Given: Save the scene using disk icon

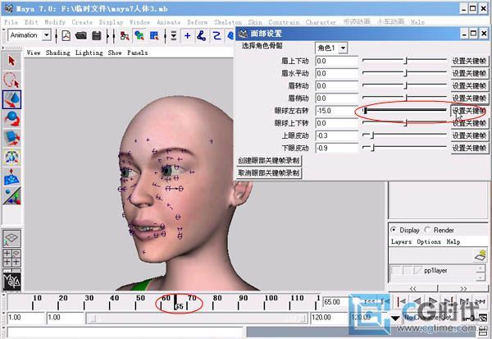Looking at the screenshot, I should click(x=97, y=36).
